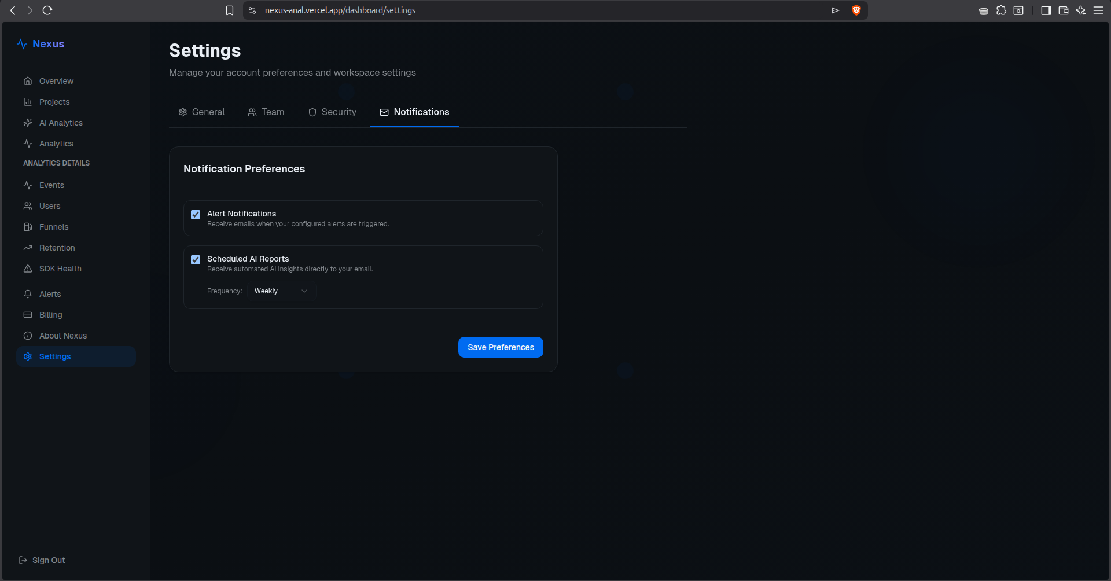This screenshot has height=581, width=1111.
Task: Click the Alerts bell icon
Action: 28,294
